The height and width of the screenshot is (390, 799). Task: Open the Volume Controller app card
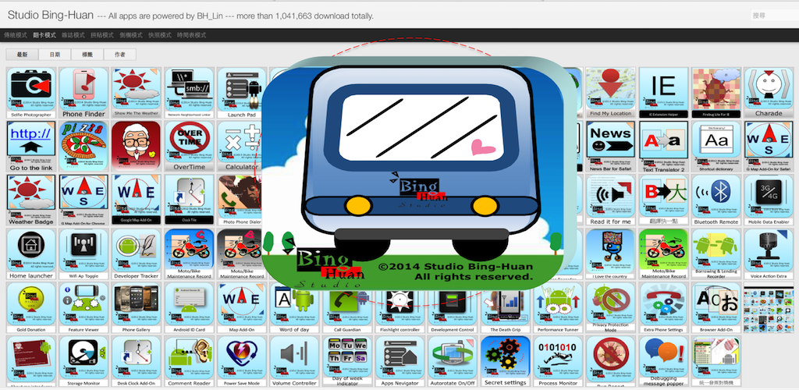click(294, 361)
